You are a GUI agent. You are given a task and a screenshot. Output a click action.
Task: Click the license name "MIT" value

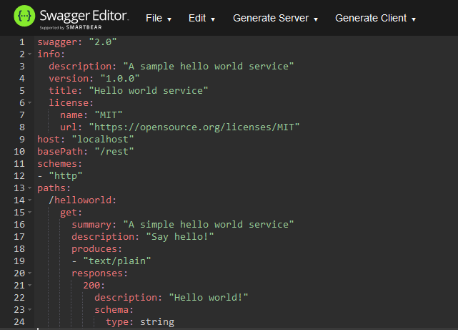[109, 115]
